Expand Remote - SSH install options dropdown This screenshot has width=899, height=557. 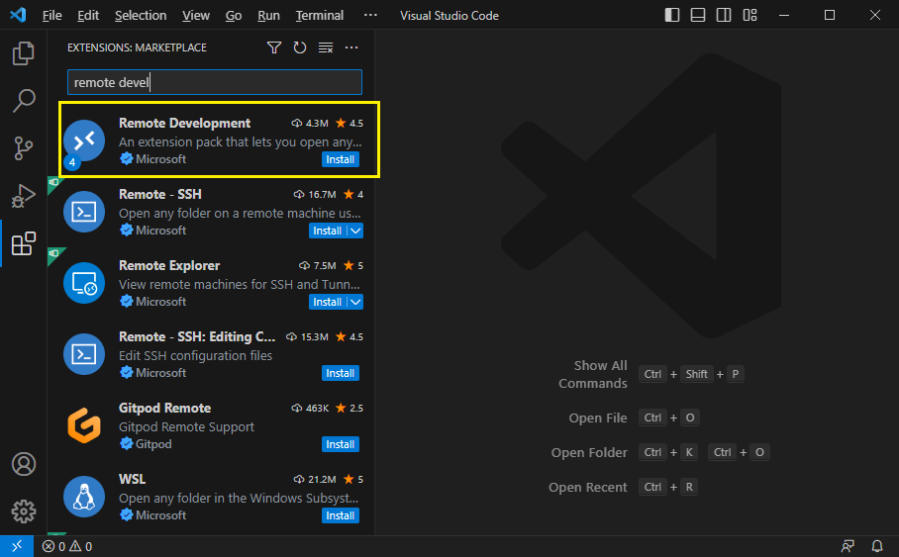point(355,231)
